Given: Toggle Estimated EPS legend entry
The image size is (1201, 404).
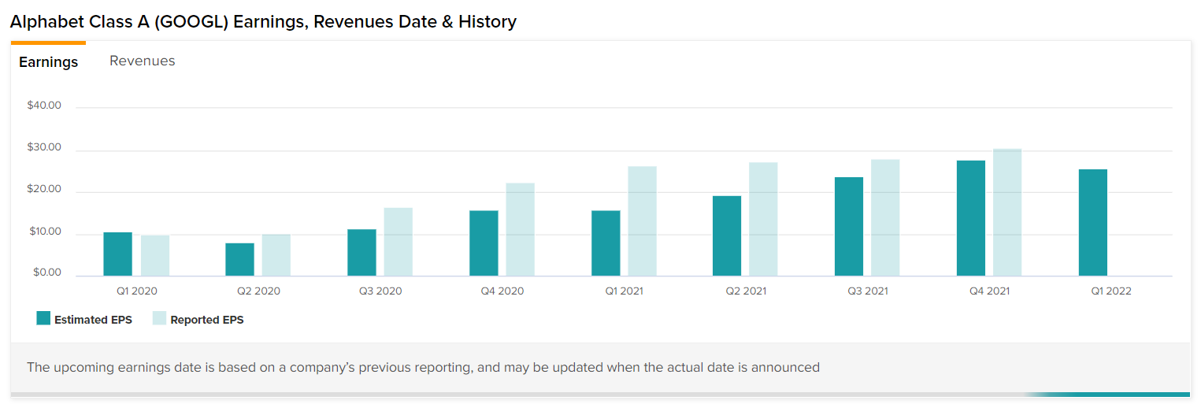Looking at the screenshot, I should [84, 319].
